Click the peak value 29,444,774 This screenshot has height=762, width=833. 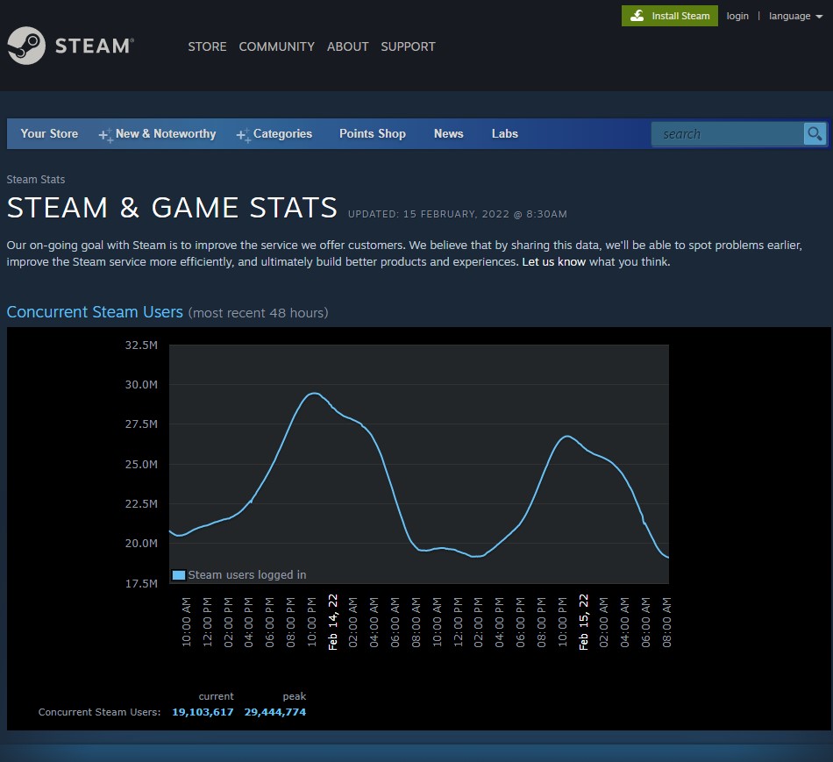[x=274, y=712]
